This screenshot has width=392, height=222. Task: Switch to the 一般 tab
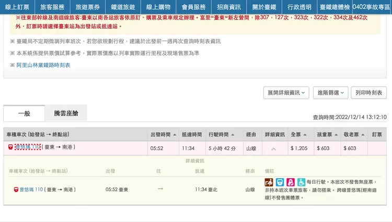tap(24, 113)
